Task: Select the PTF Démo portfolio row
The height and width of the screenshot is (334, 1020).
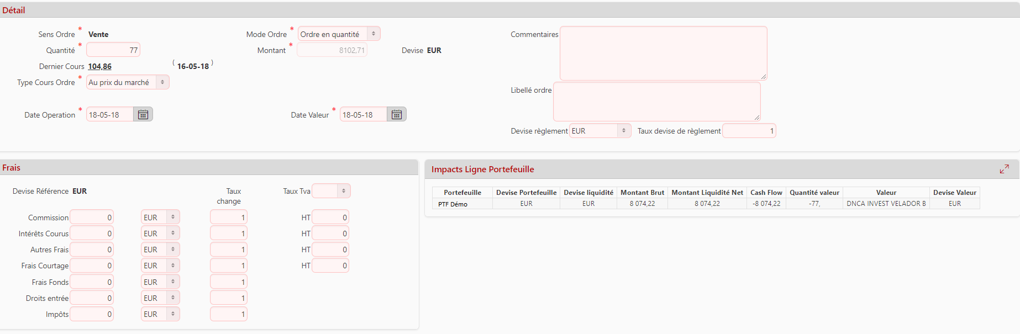Action: (x=453, y=204)
